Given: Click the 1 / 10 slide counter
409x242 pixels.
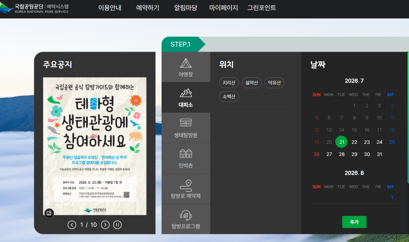Looking at the screenshot, I should (x=88, y=225).
